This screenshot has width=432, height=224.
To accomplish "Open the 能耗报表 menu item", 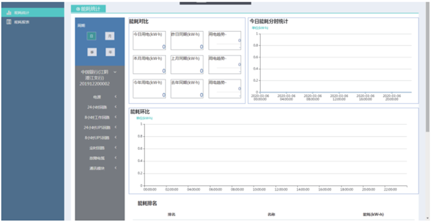I will pyautogui.click(x=22, y=22).
